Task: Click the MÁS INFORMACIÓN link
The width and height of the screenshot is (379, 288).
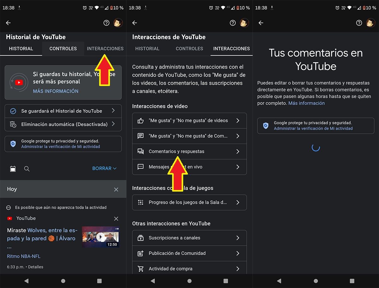Action: [56, 91]
